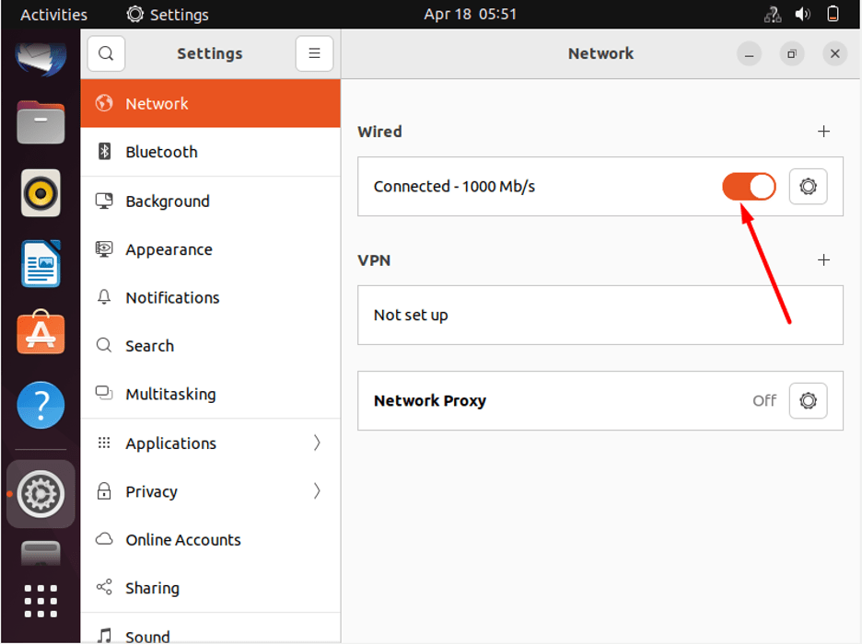Add a new VPN connection

823,260
